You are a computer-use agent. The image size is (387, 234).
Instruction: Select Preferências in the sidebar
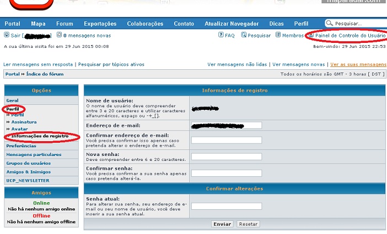tap(21, 146)
